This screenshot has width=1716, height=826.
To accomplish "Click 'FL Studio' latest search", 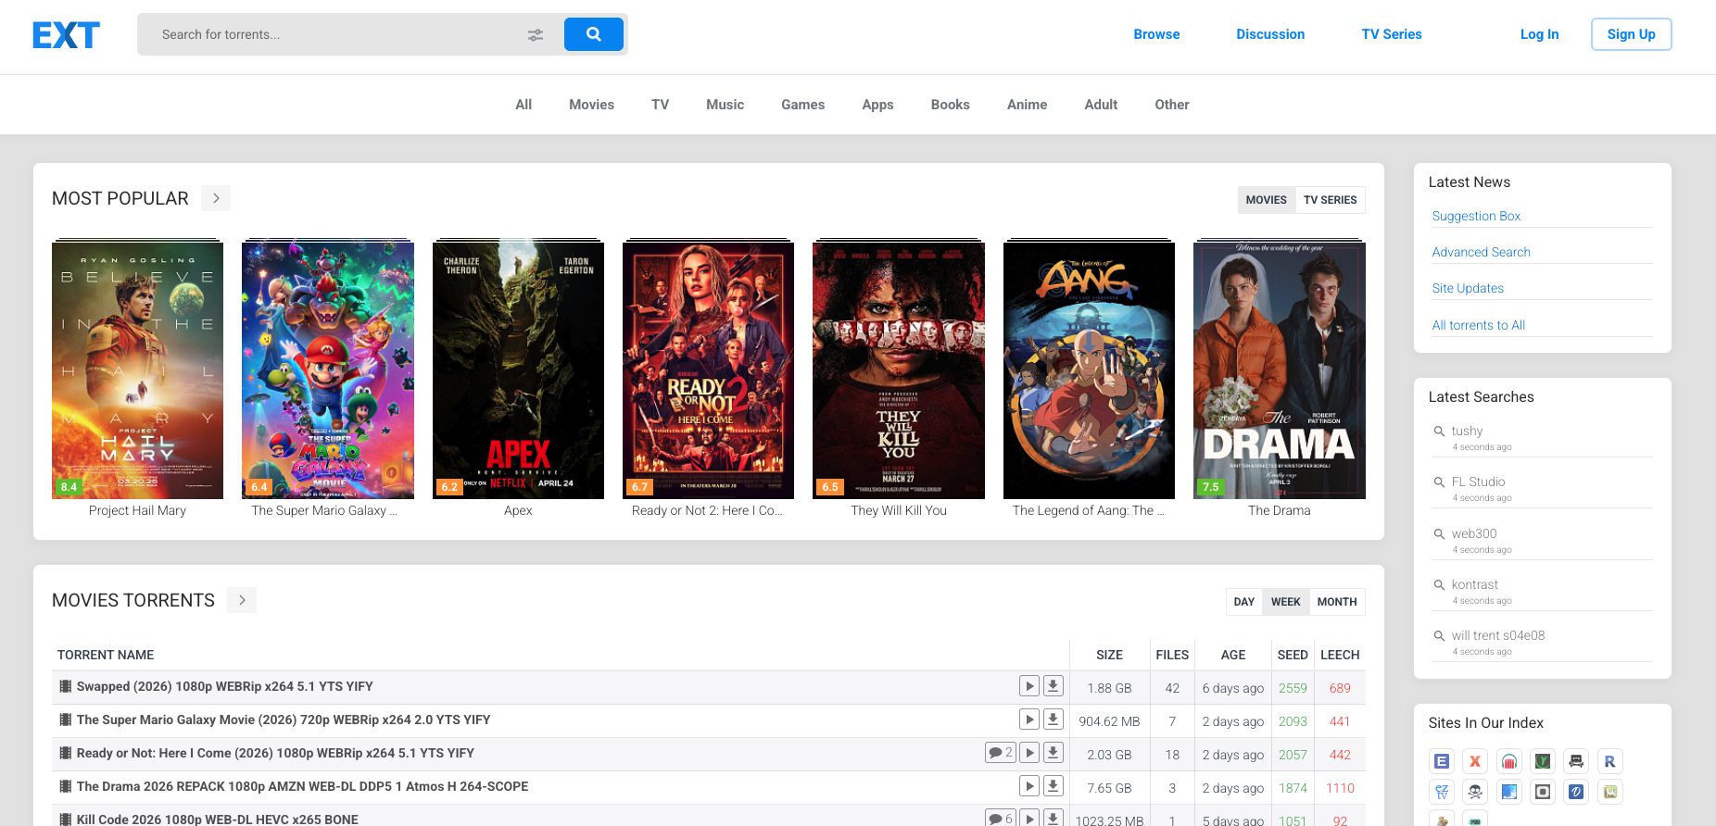I will [1478, 482].
